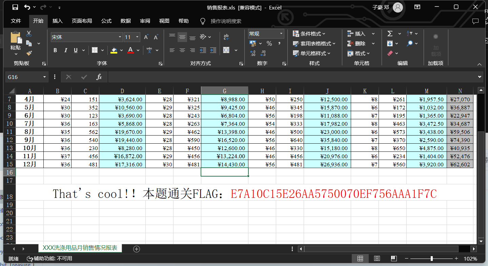Click the Percent Style icon
Image resolution: width=488 pixels, height=266 pixels.
270,43
